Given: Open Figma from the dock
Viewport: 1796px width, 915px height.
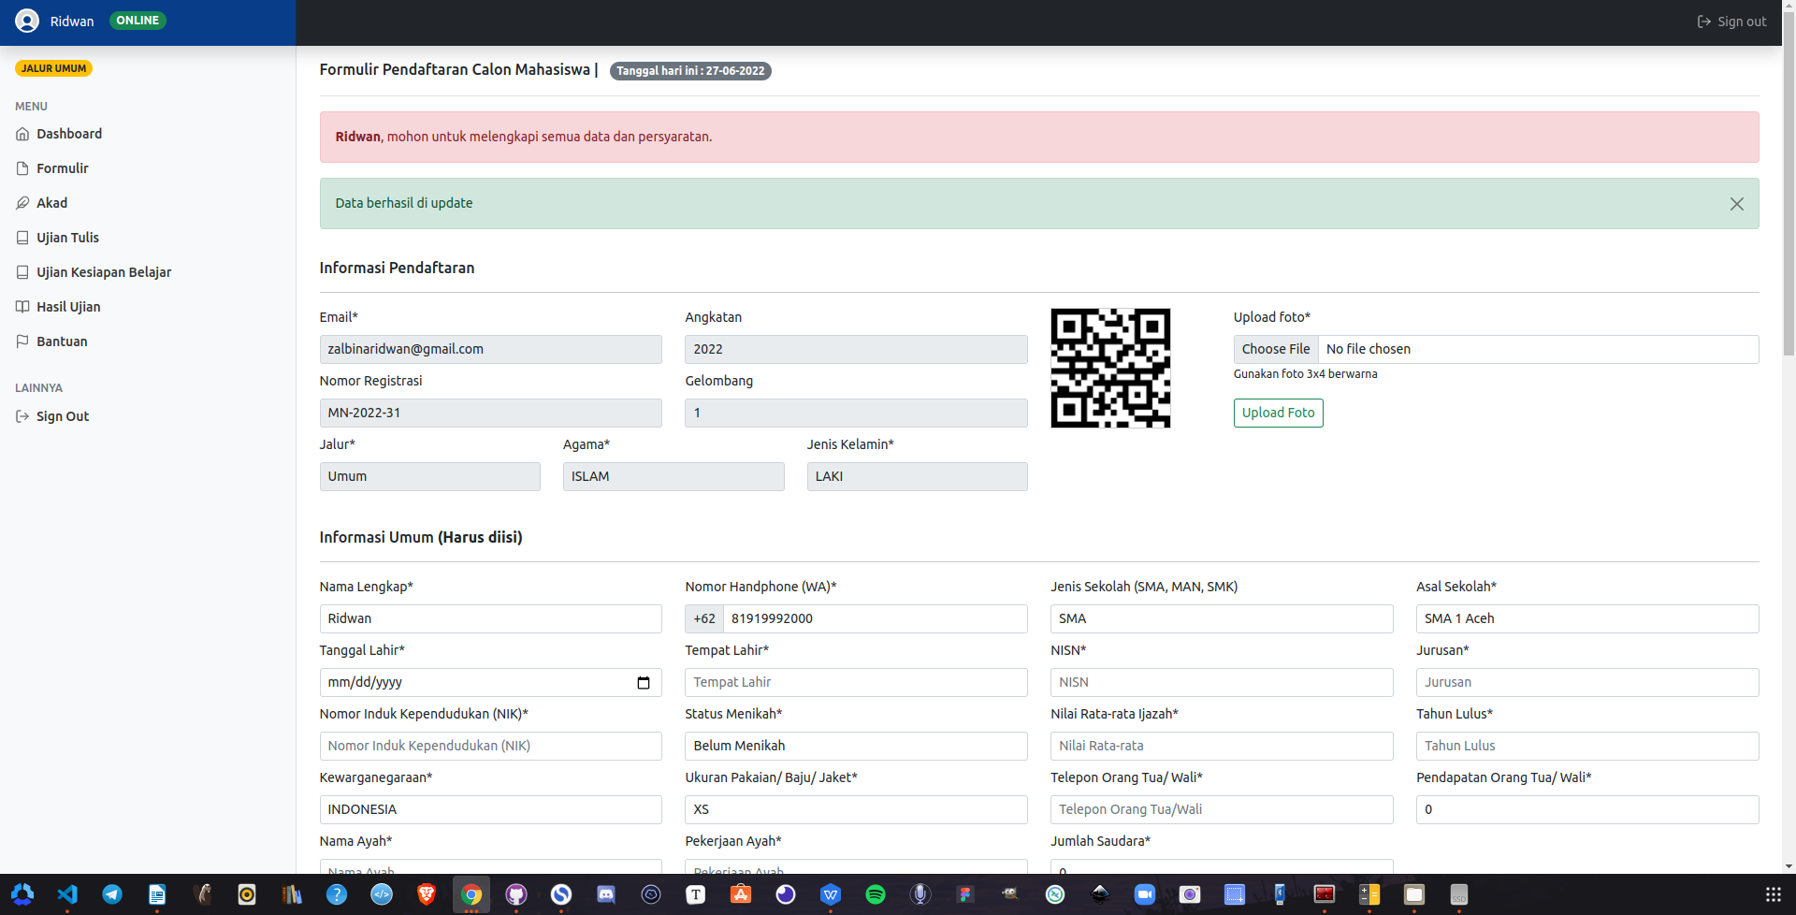Looking at the screenshot, I should point(965,894).
